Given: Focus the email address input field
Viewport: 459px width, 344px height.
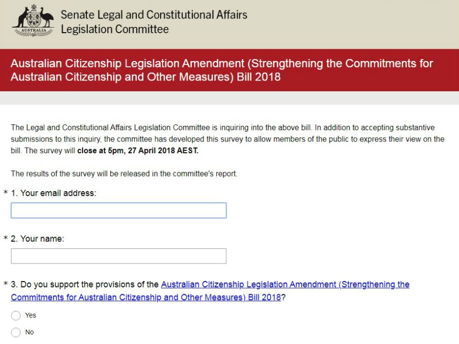Looking at the screenshot, I should 119,210.
